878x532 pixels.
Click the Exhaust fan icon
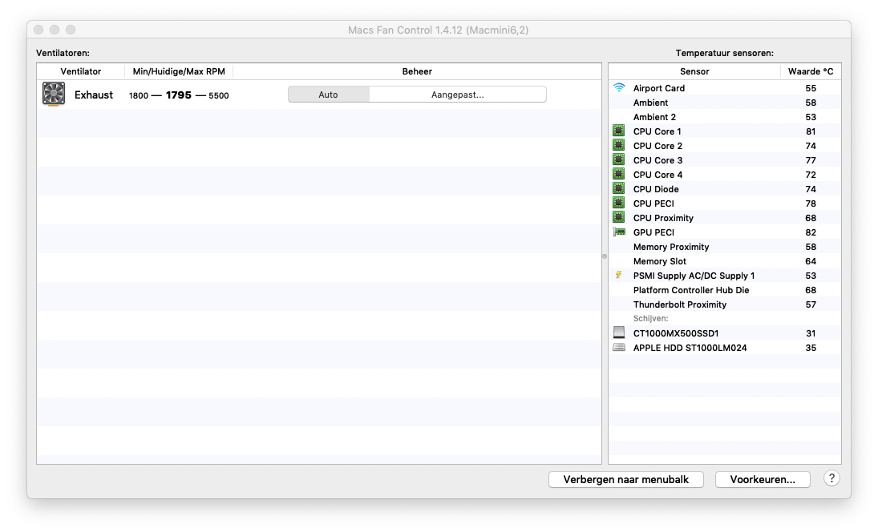54,94
